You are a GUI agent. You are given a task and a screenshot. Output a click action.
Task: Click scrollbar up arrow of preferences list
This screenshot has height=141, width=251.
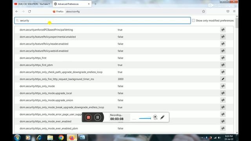point(237,16)
